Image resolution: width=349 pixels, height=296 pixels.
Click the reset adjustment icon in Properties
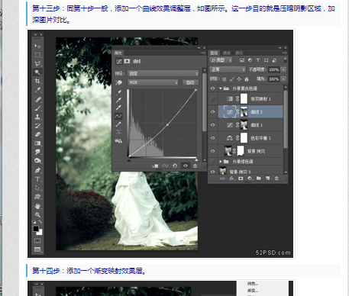point(175,166)
